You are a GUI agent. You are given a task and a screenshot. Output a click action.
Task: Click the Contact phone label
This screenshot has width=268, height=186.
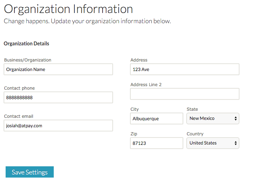point(19,88)
